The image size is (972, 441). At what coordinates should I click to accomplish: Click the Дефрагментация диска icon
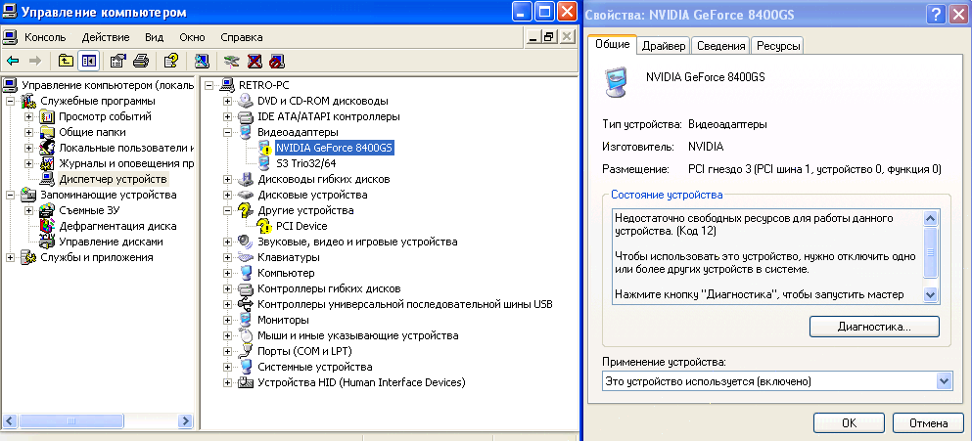[48, 226]
